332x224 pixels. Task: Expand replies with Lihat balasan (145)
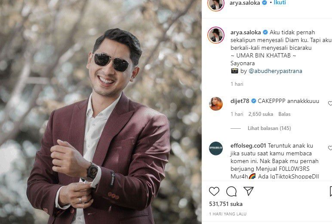[269, 128]
